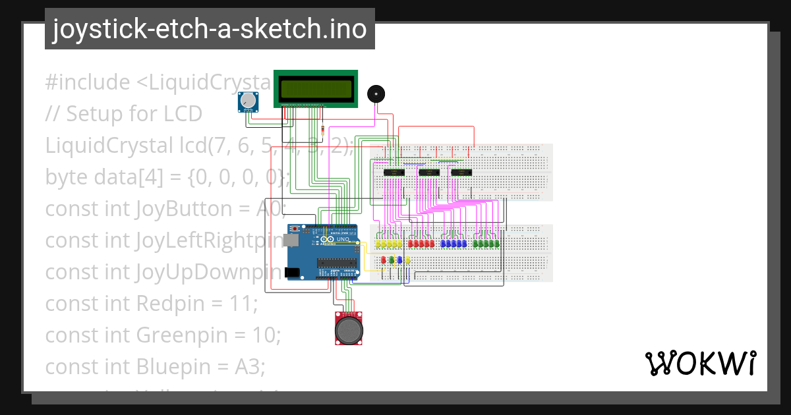Screen dimensions: 791x415
Task: Click the middle 74HC595 shift register chip
Action: click(429, 172)
